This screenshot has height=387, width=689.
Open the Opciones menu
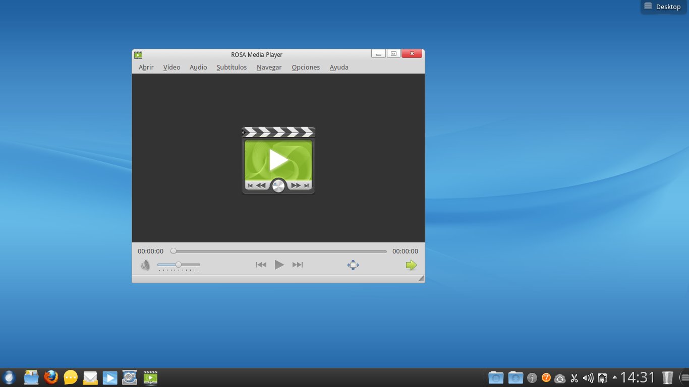pos(306,67)
